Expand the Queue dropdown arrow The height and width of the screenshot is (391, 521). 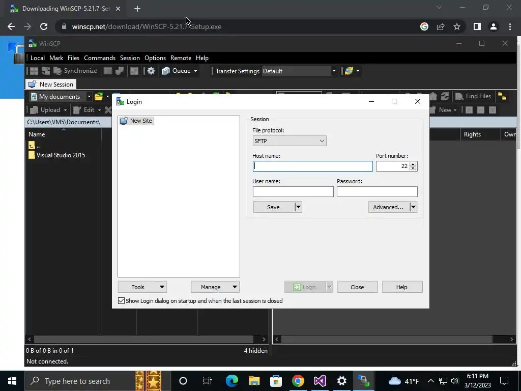point(195,71)
